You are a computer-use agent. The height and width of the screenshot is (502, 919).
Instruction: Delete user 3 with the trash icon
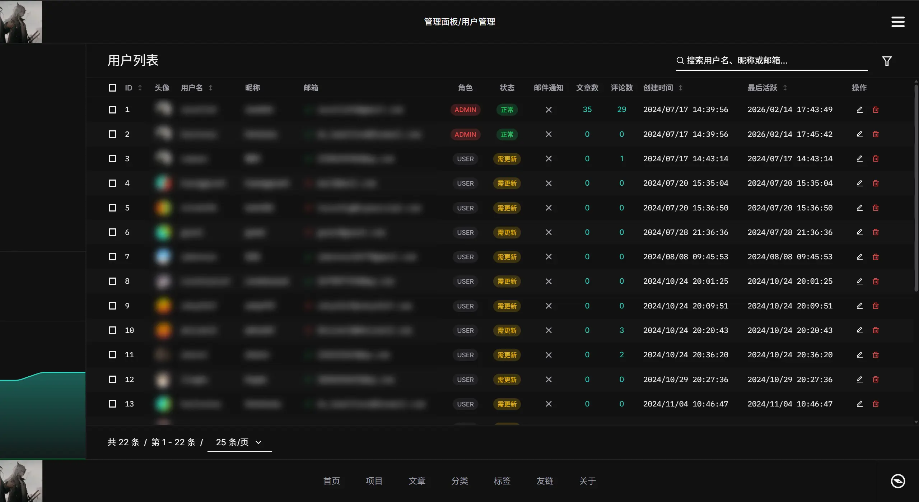point(876,159)
